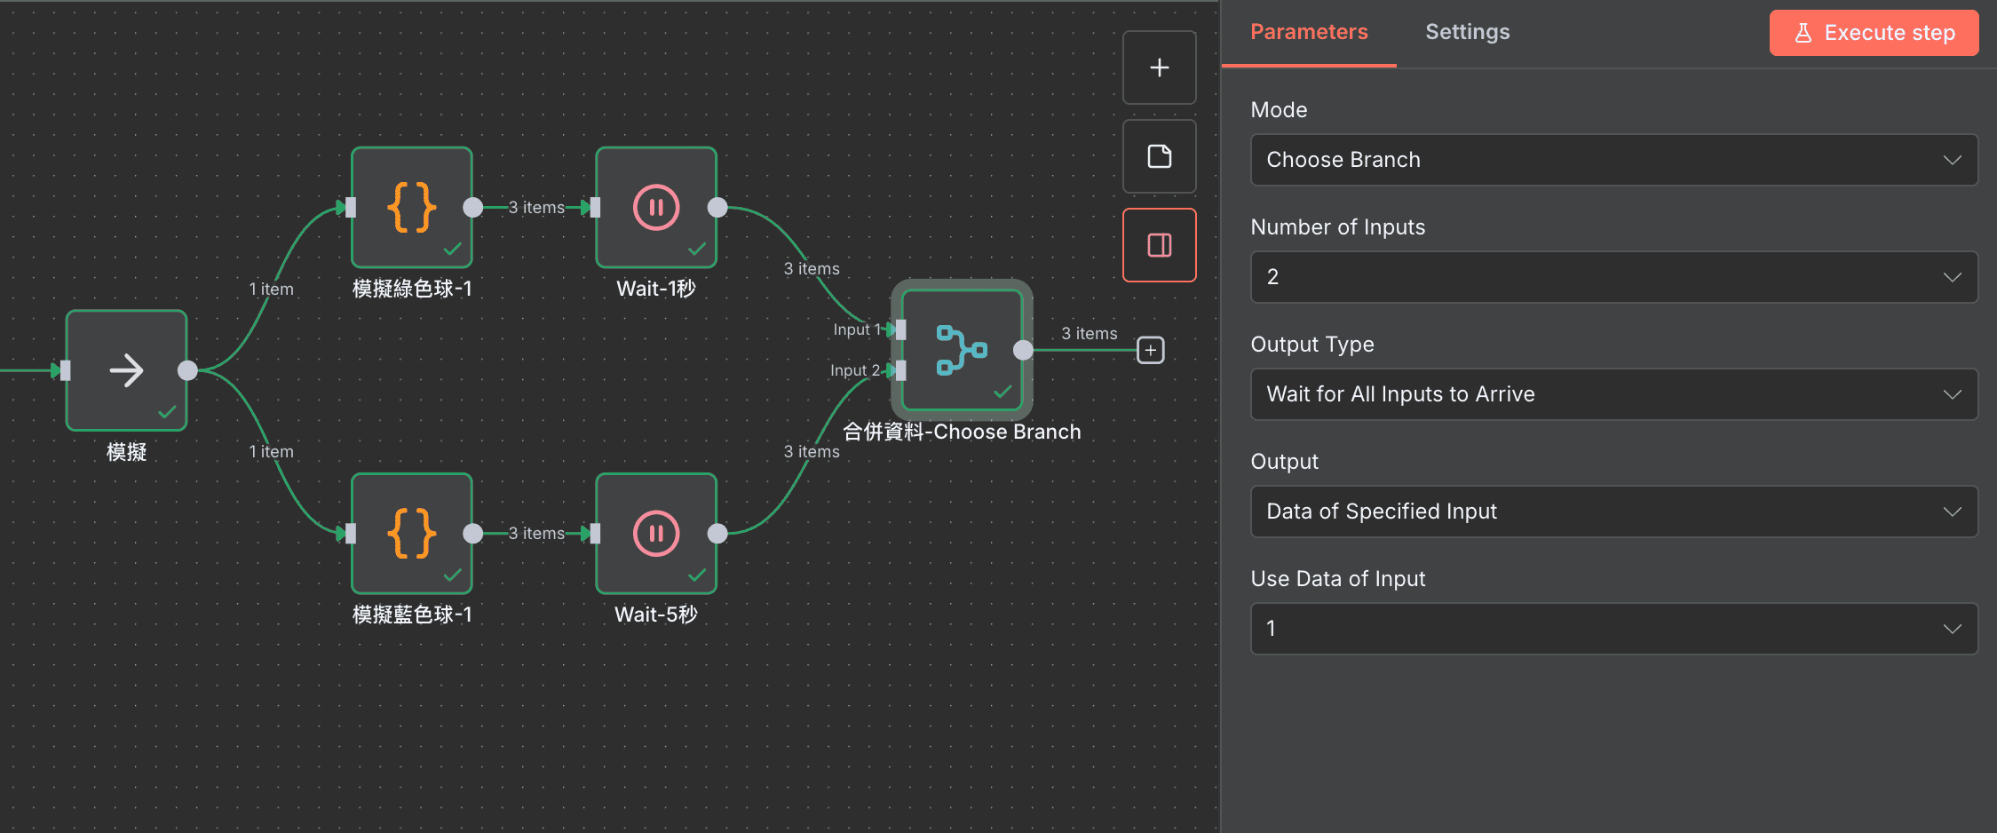
Task: Click the zoom-to-fit plus icon on canvas
Action: coord(1159,67)
